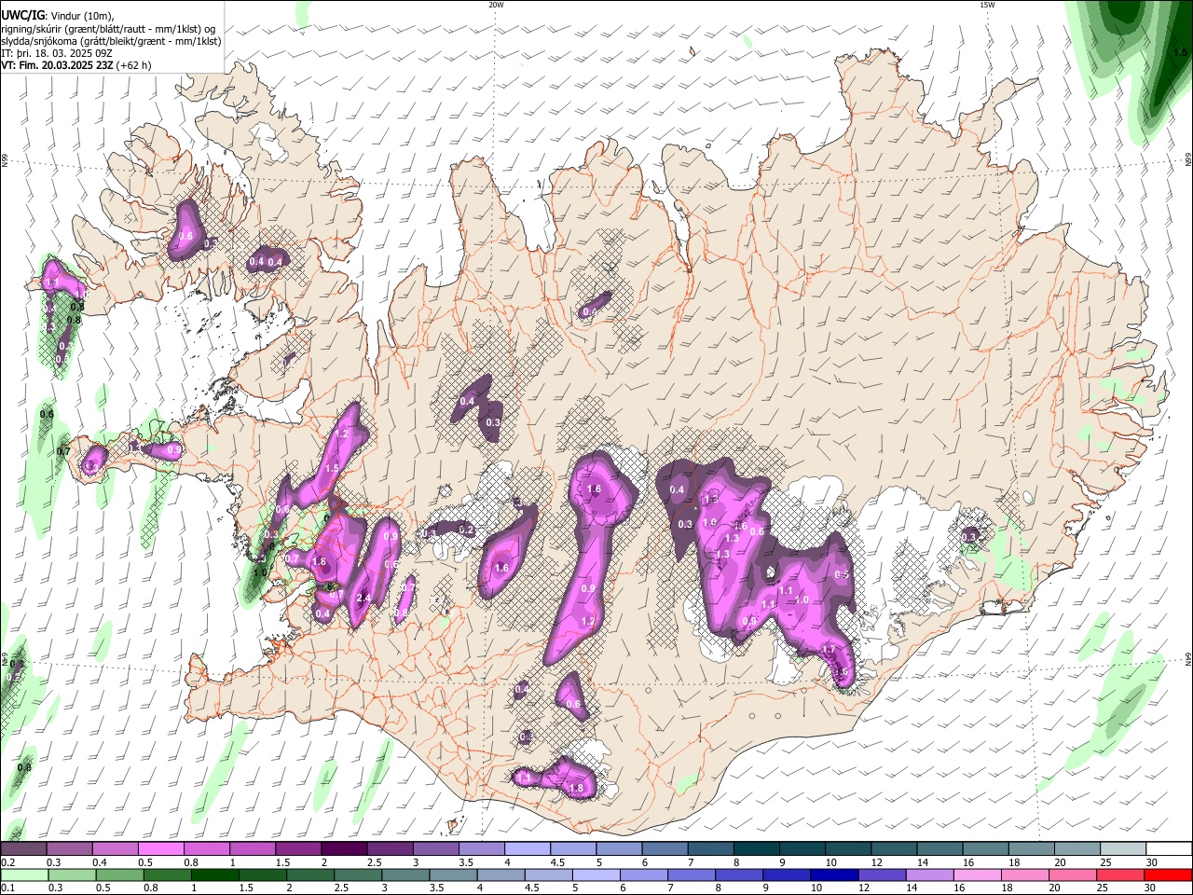
Task: Click the '15W' longitude label at top
Action: [987, 5]
